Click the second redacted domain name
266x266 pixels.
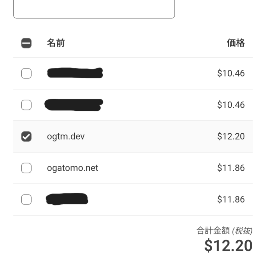(74, 104)
